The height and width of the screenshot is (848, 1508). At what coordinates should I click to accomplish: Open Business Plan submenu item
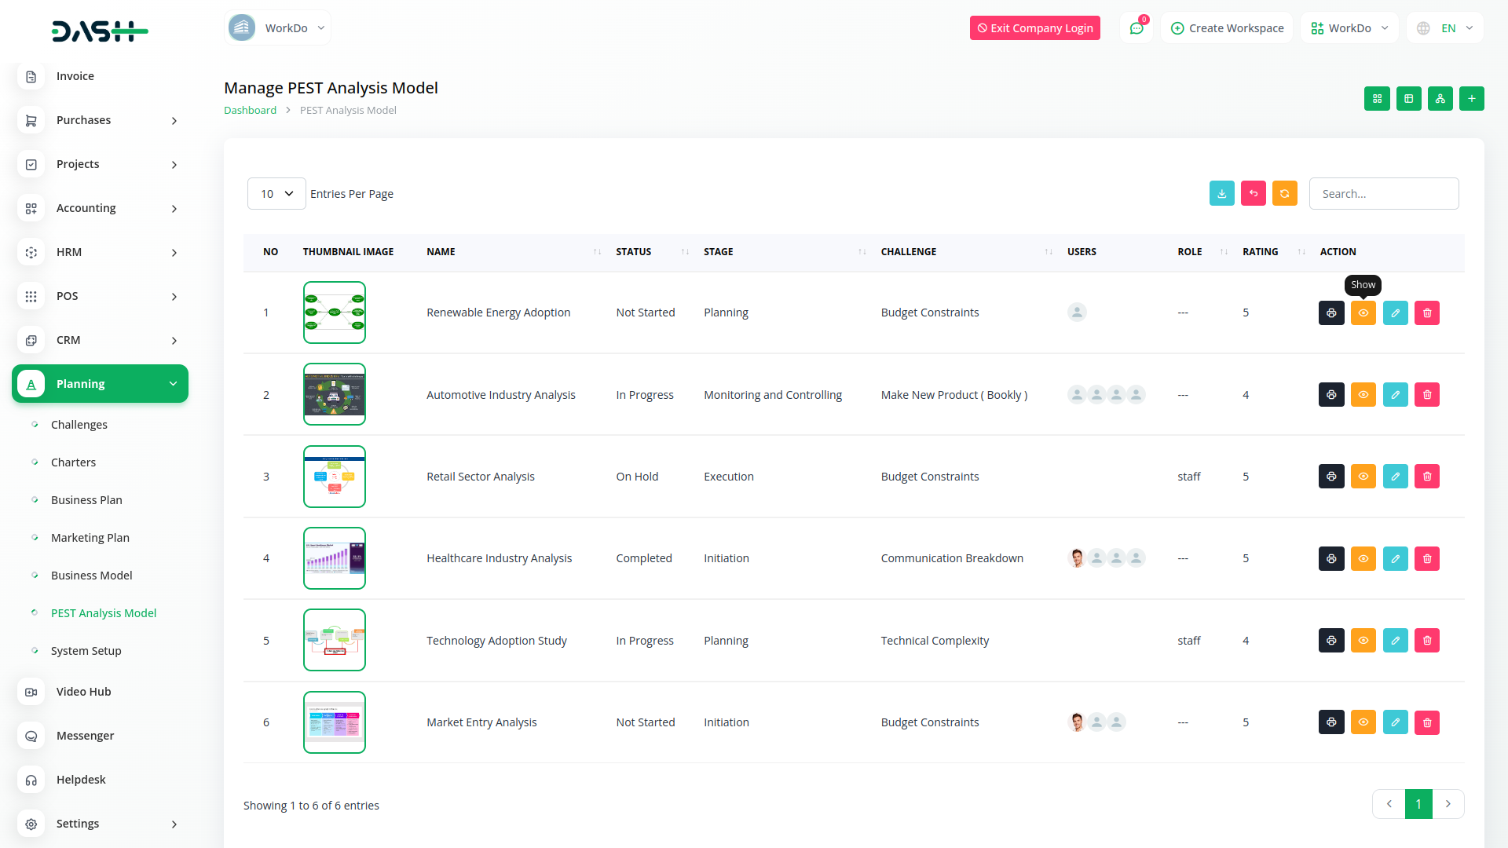pos(86,500)
